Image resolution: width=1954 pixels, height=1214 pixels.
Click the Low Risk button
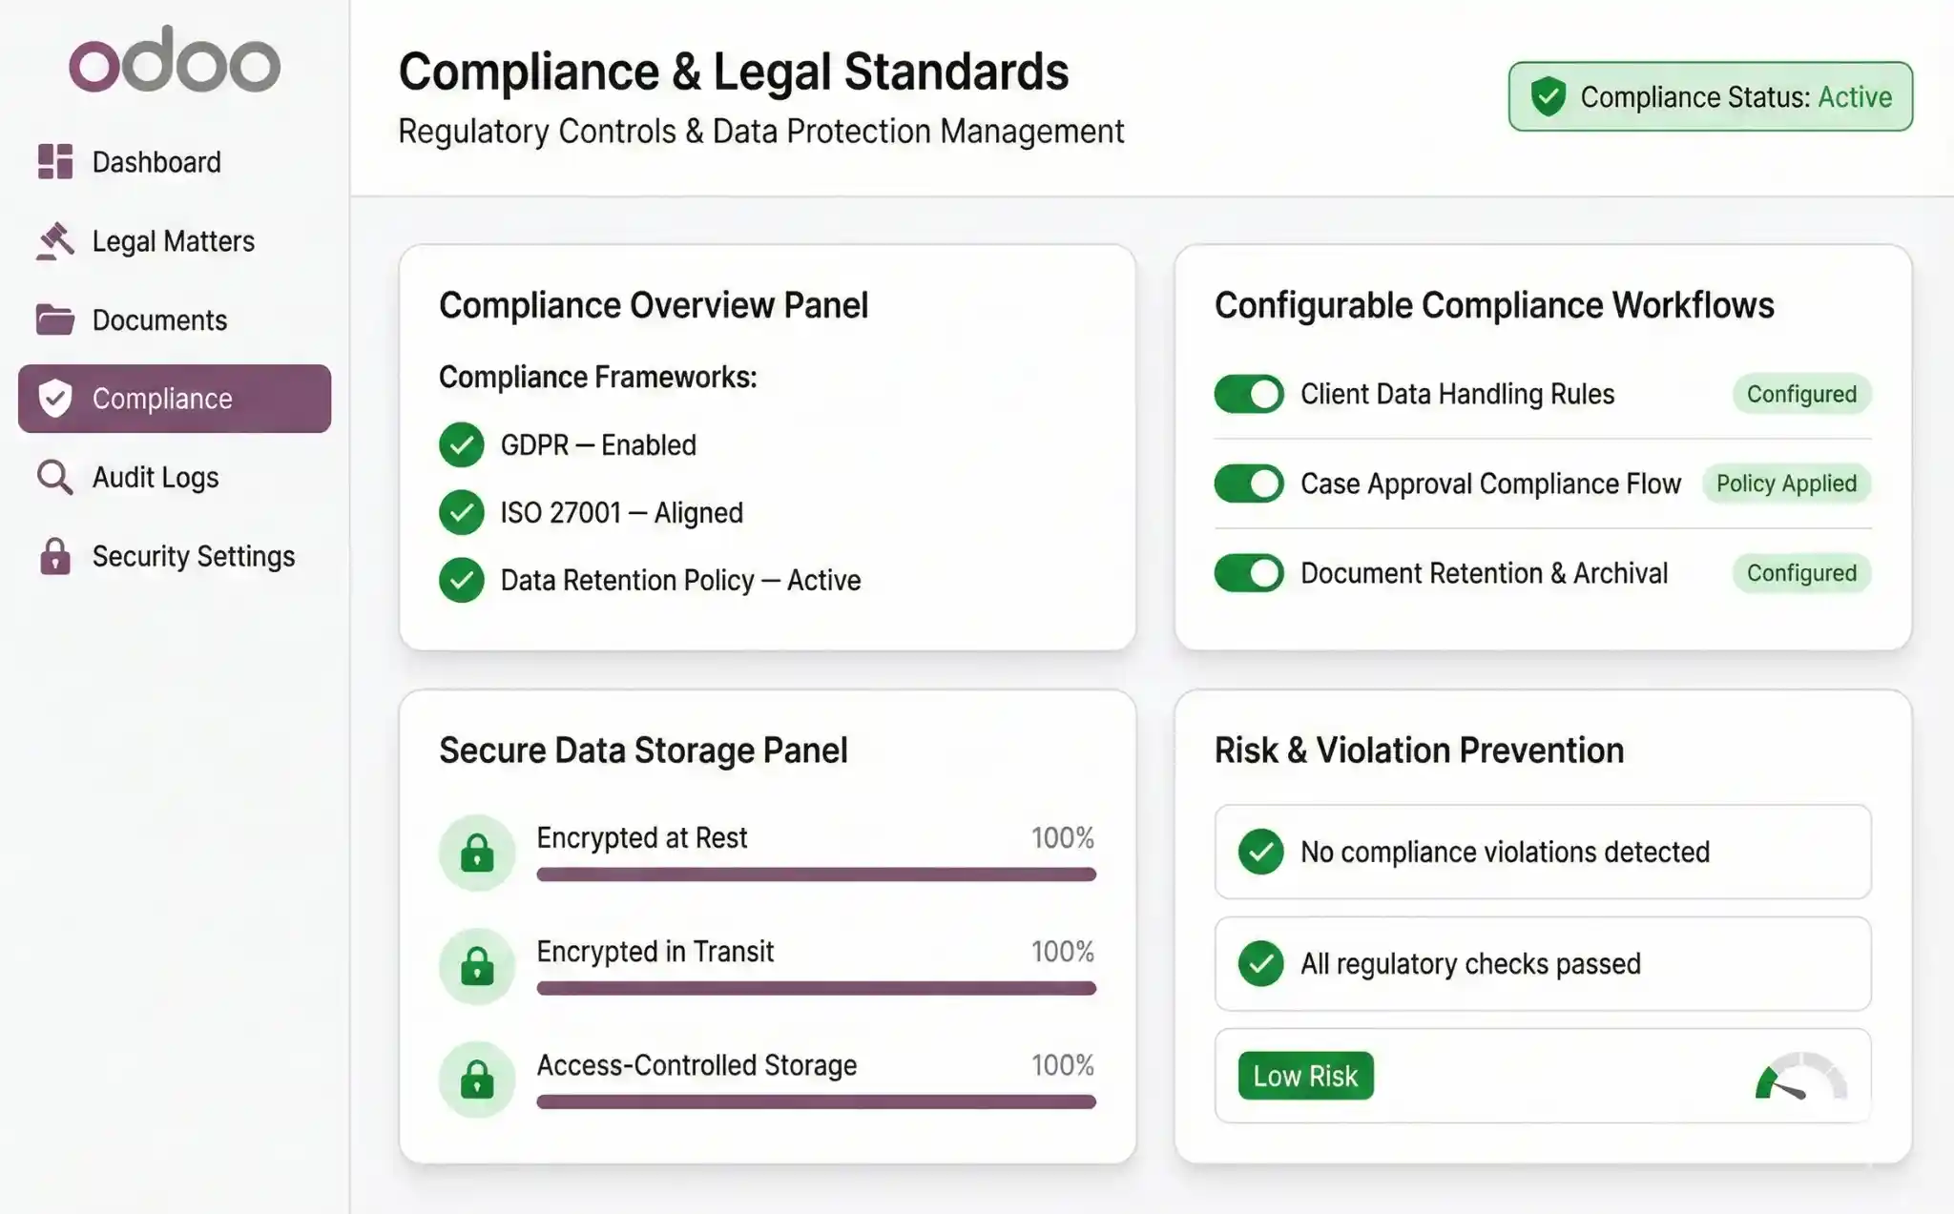click(x=1305, y=1076)
